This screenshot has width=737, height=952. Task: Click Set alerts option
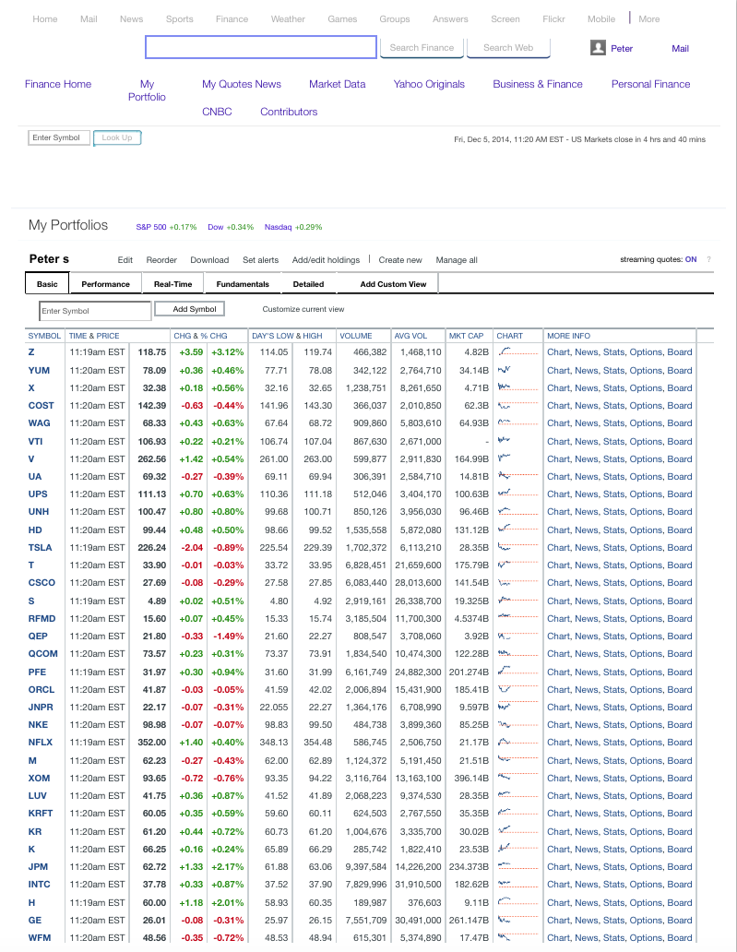tap(260, 260)
